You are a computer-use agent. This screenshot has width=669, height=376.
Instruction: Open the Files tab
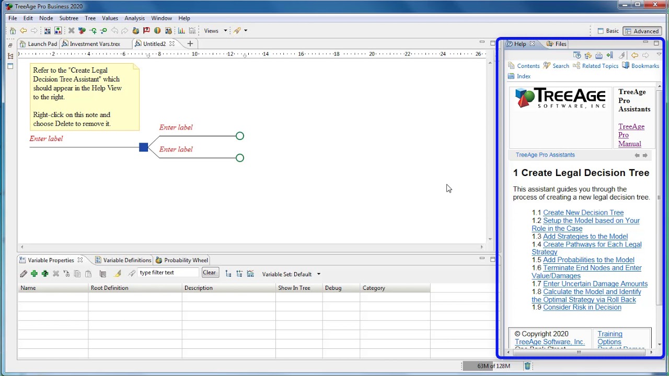tap(556, 44)
